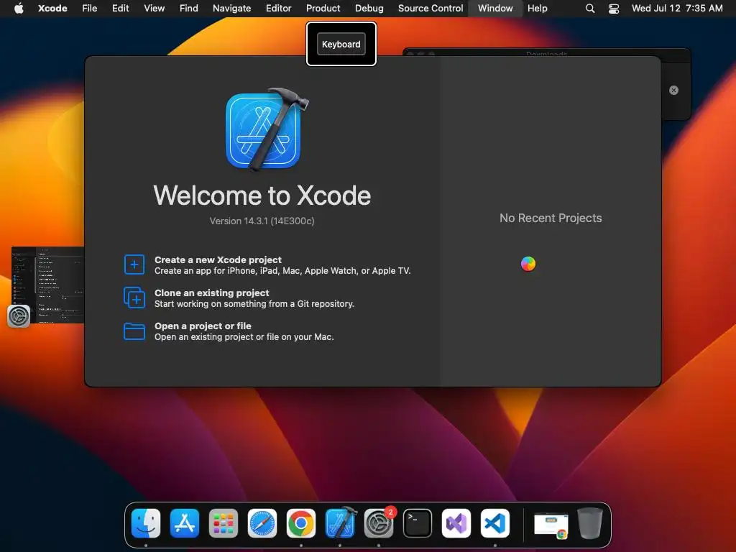Click the 'Clone an existing project' title text
The width and height of the screenshot is (736, 552).
(x=212, y=293)
